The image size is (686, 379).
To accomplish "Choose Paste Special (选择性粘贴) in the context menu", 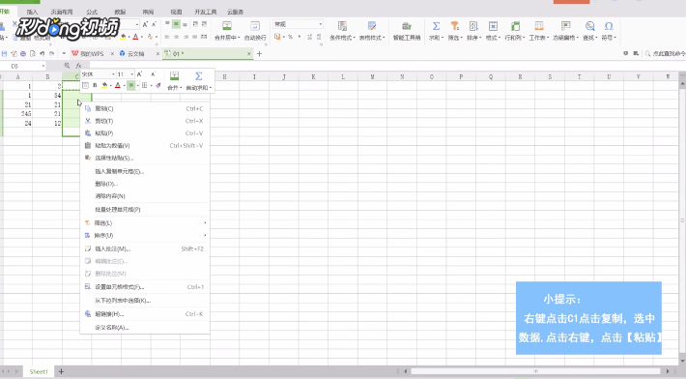I will 144,158.
